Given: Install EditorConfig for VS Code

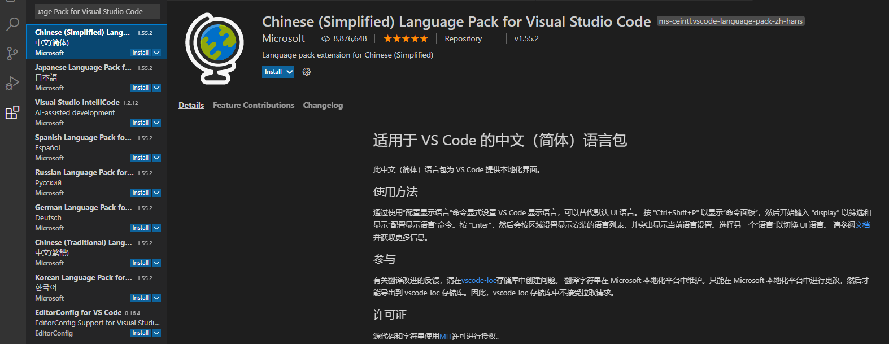Looking at the screenshot, I should pyautogui.click(x=140, y=333).
